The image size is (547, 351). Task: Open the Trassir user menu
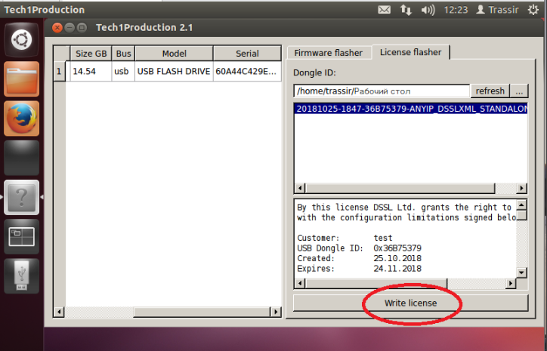point(497,10)
